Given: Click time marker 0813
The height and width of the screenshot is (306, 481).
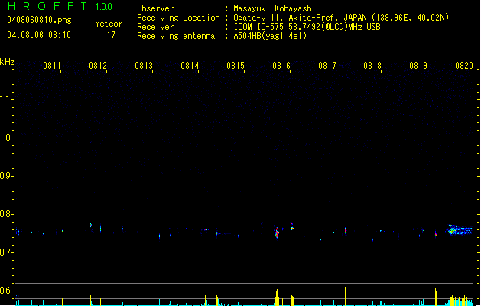Looking at the screenshot, I should [x=144, y=66].
